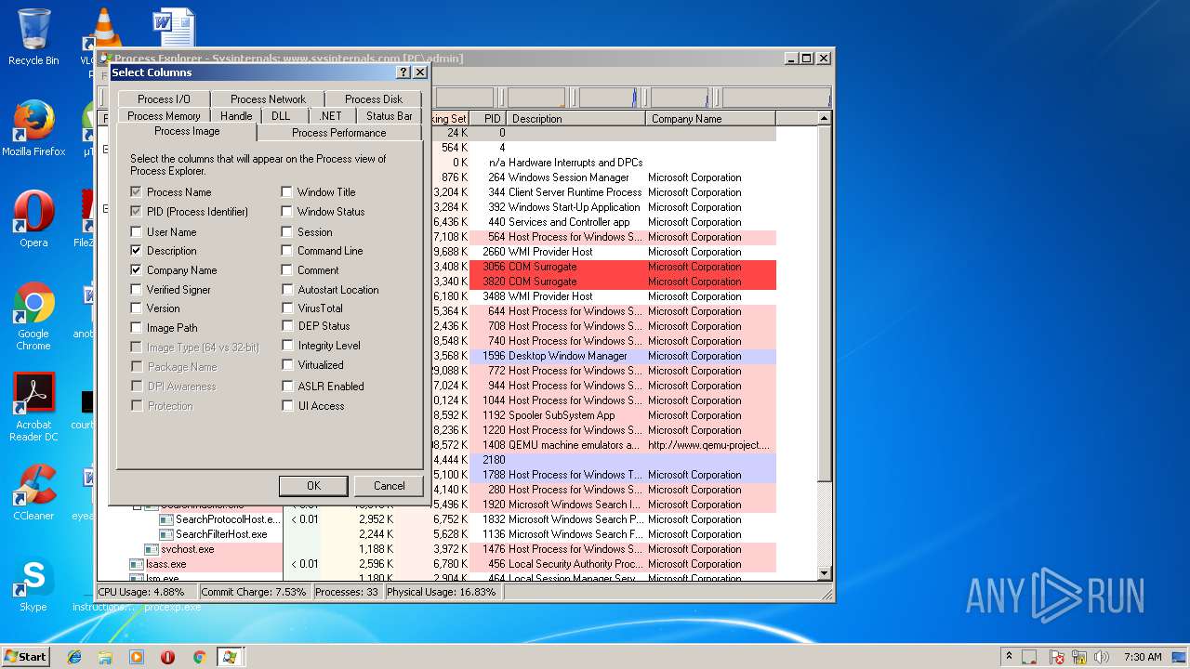Screen dimensions: 1190x669
Task: Enable the Comment column checkbox
Action: pos(287,269)
